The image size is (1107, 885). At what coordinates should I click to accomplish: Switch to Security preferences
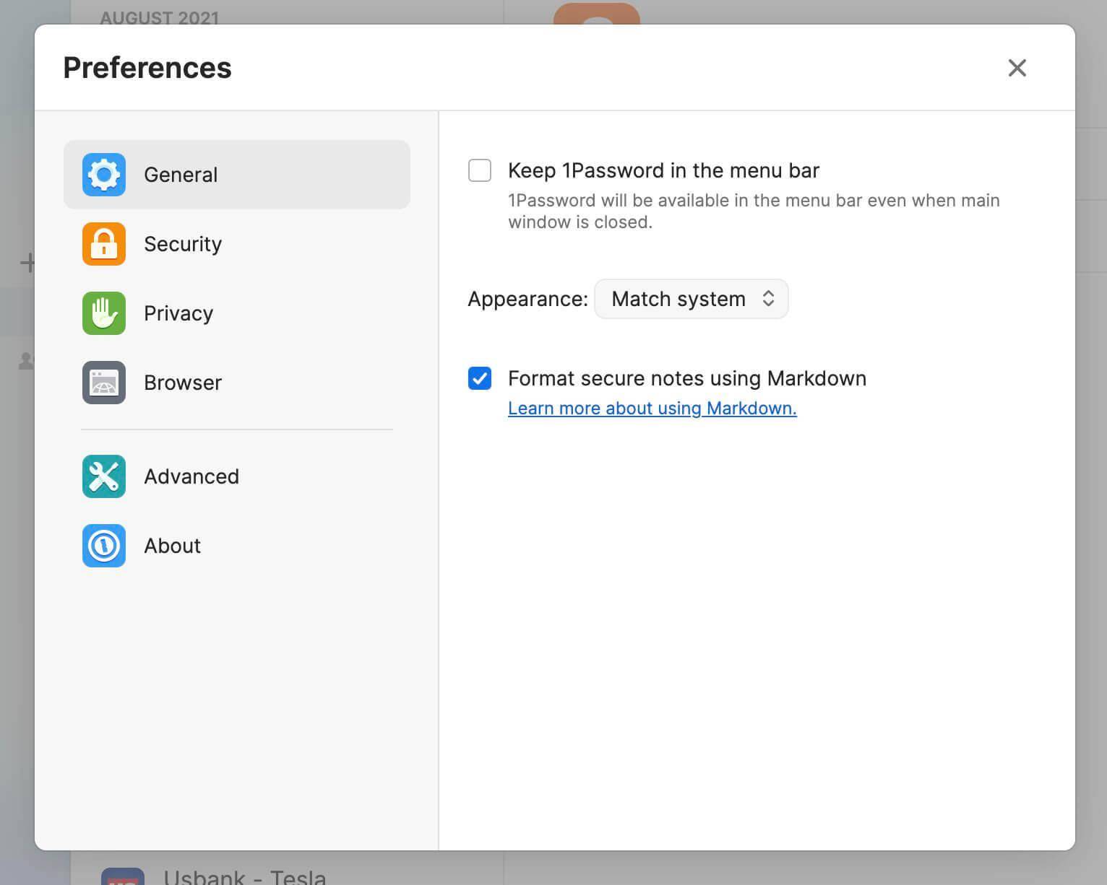tap(237, 244)
